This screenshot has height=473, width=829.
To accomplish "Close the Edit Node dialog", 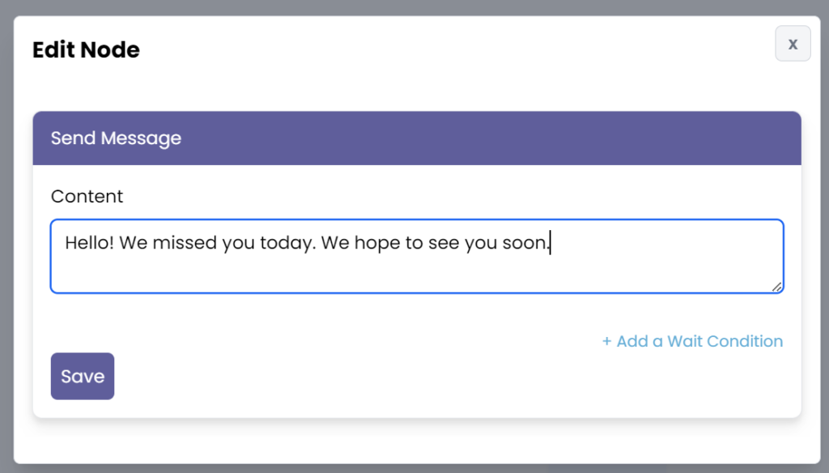I will [x=793, y=44].
